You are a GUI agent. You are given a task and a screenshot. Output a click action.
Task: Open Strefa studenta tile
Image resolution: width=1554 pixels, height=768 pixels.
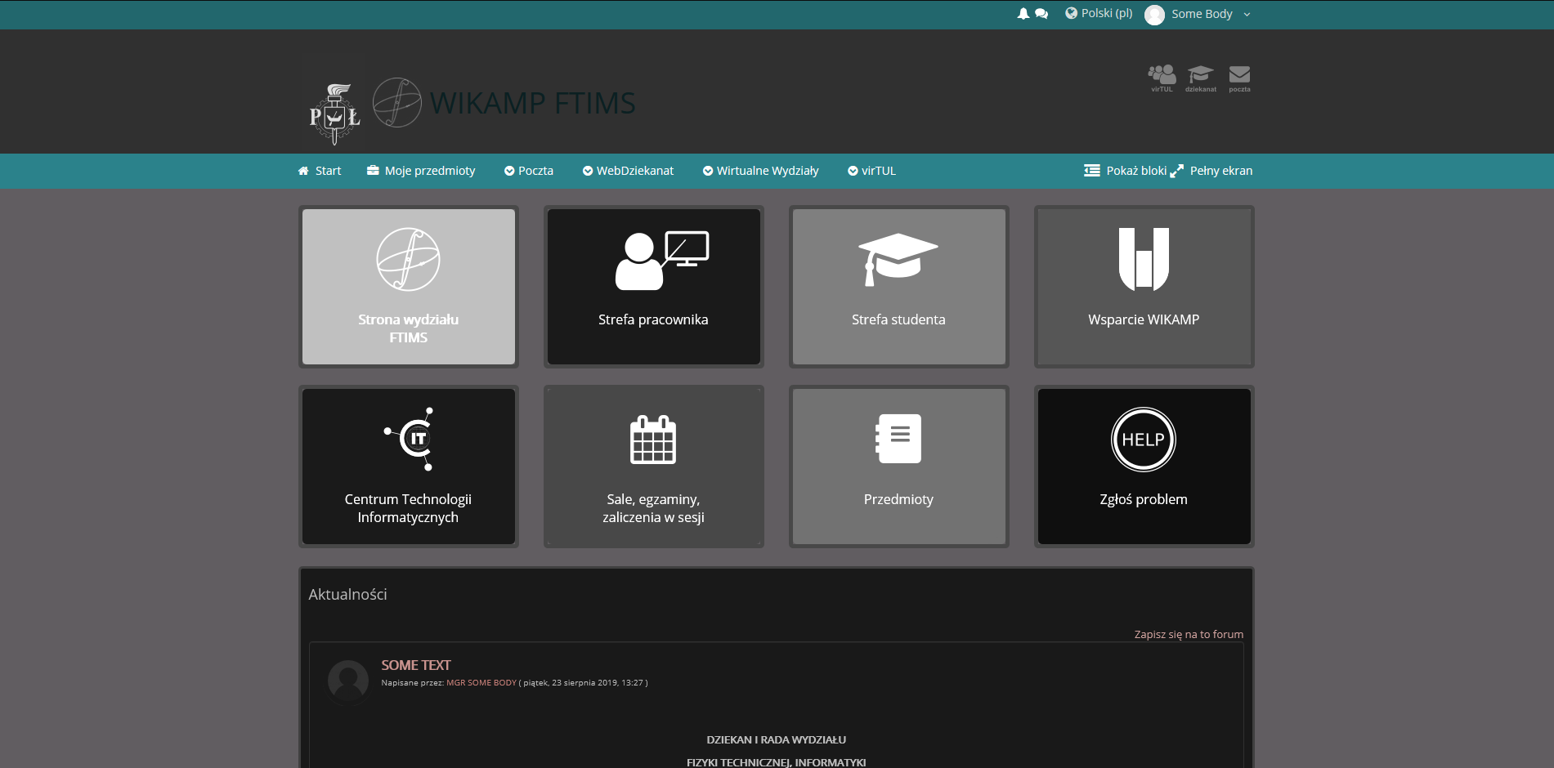[x=899, y=287]
